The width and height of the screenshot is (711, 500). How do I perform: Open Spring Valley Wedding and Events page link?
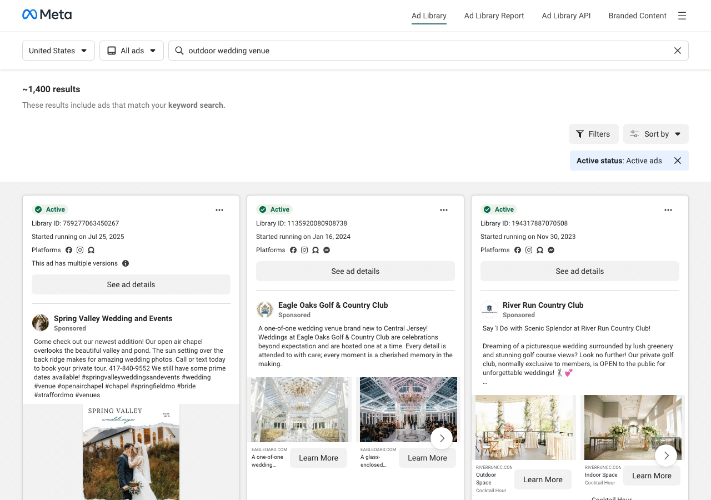[x=113, y=318]
